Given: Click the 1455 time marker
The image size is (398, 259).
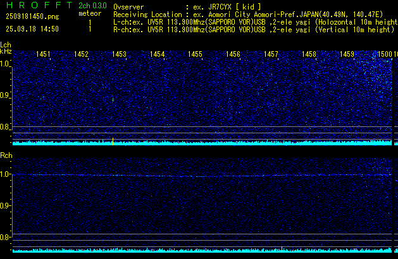Looking at the screenshot, I should point(195,55).
